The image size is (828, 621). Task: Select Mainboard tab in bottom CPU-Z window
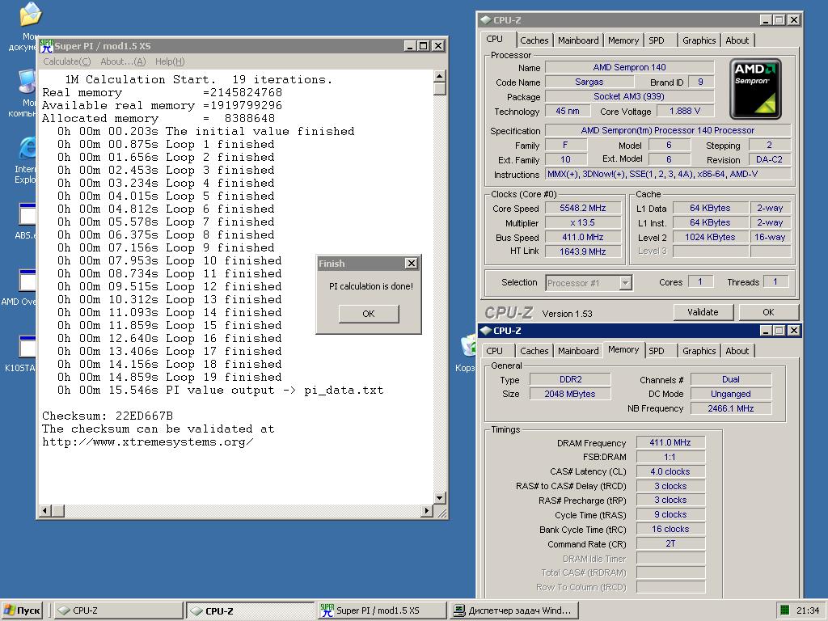578,351
